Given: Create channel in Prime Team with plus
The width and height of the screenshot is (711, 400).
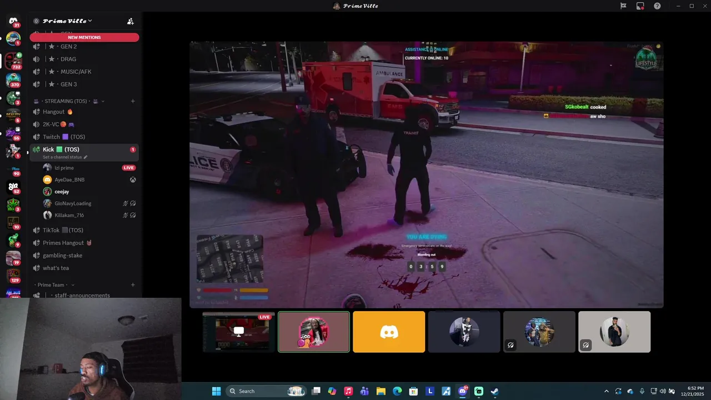Looking at the screenshot, I should coord(133,285).
